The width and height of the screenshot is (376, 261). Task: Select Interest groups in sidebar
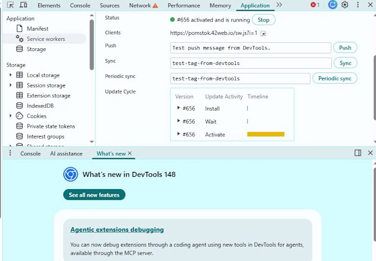coord(46,136)
